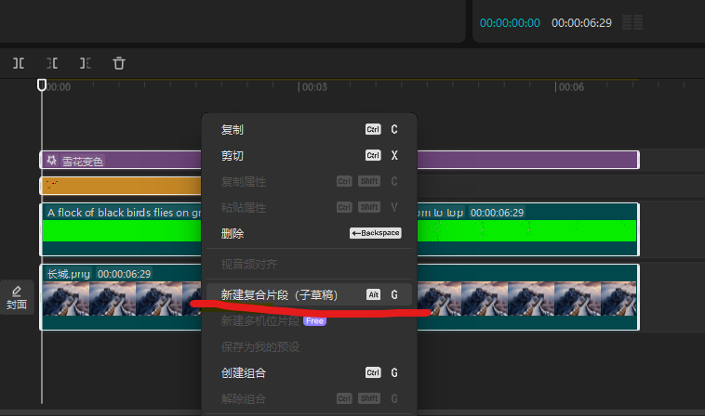Click the effect star icon on 雪花变色 clip
The width and height of the screenshot is (705, 416).
pos(52,160)
